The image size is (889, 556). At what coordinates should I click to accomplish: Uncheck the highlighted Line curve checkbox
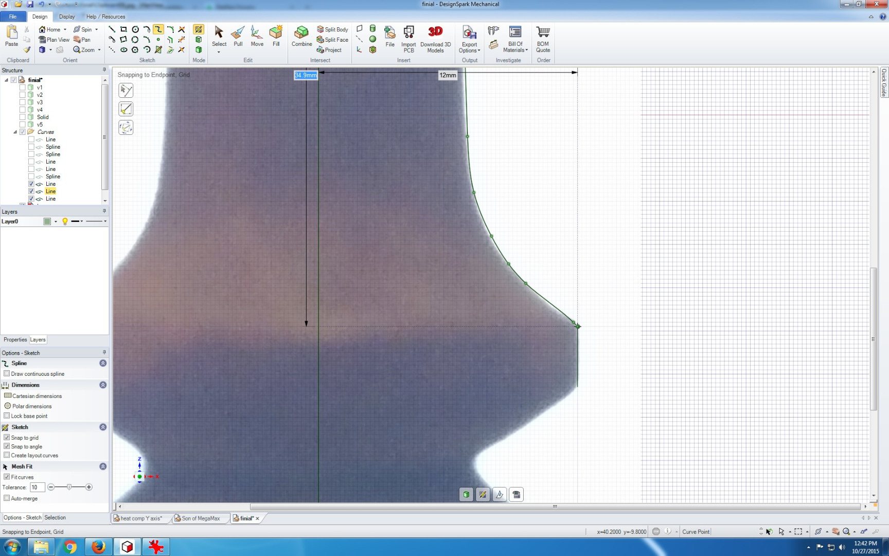tap(31, 191)
